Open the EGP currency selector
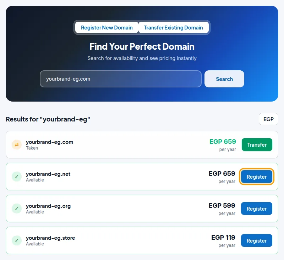This screenshot has width=284, height=260. coord(268,119)
